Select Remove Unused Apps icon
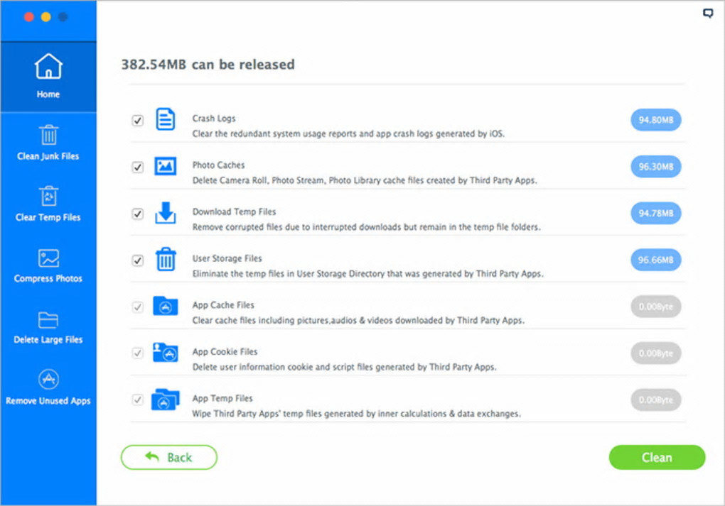Screen dimensions: 725x506 (48, 380)
